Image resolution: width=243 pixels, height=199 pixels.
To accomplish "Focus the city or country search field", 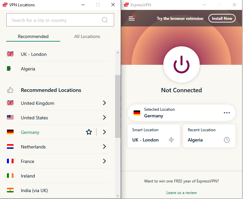I will (x=60, y=20).
